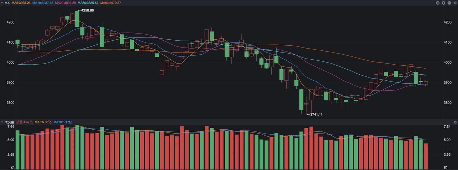Collapse the 成交量 volume panel chevron
Image resolution: width=458 pixels, height=170 pixels.
[x=2, y=122]
